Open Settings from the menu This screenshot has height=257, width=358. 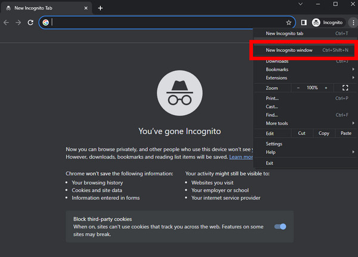pos(305,144)
